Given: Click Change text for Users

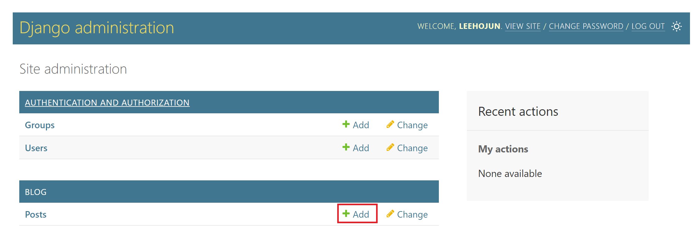Looking at the screenshot, I should pos(412,148).
